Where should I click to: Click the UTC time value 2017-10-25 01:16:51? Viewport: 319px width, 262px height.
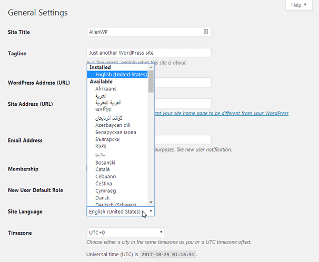pyautogui.click(x=168, y=255)
